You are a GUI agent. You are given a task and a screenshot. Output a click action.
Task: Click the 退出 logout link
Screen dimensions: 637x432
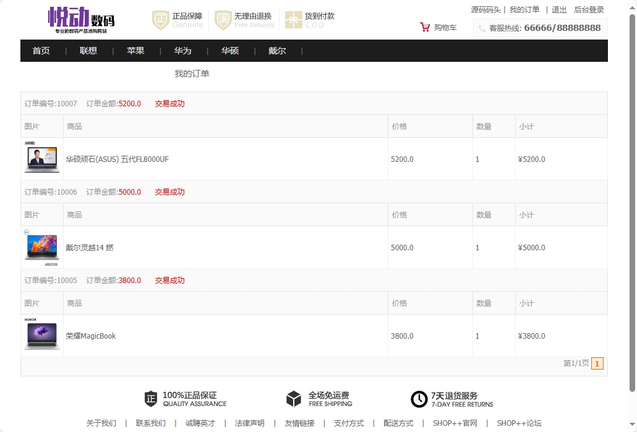[559, 10]
